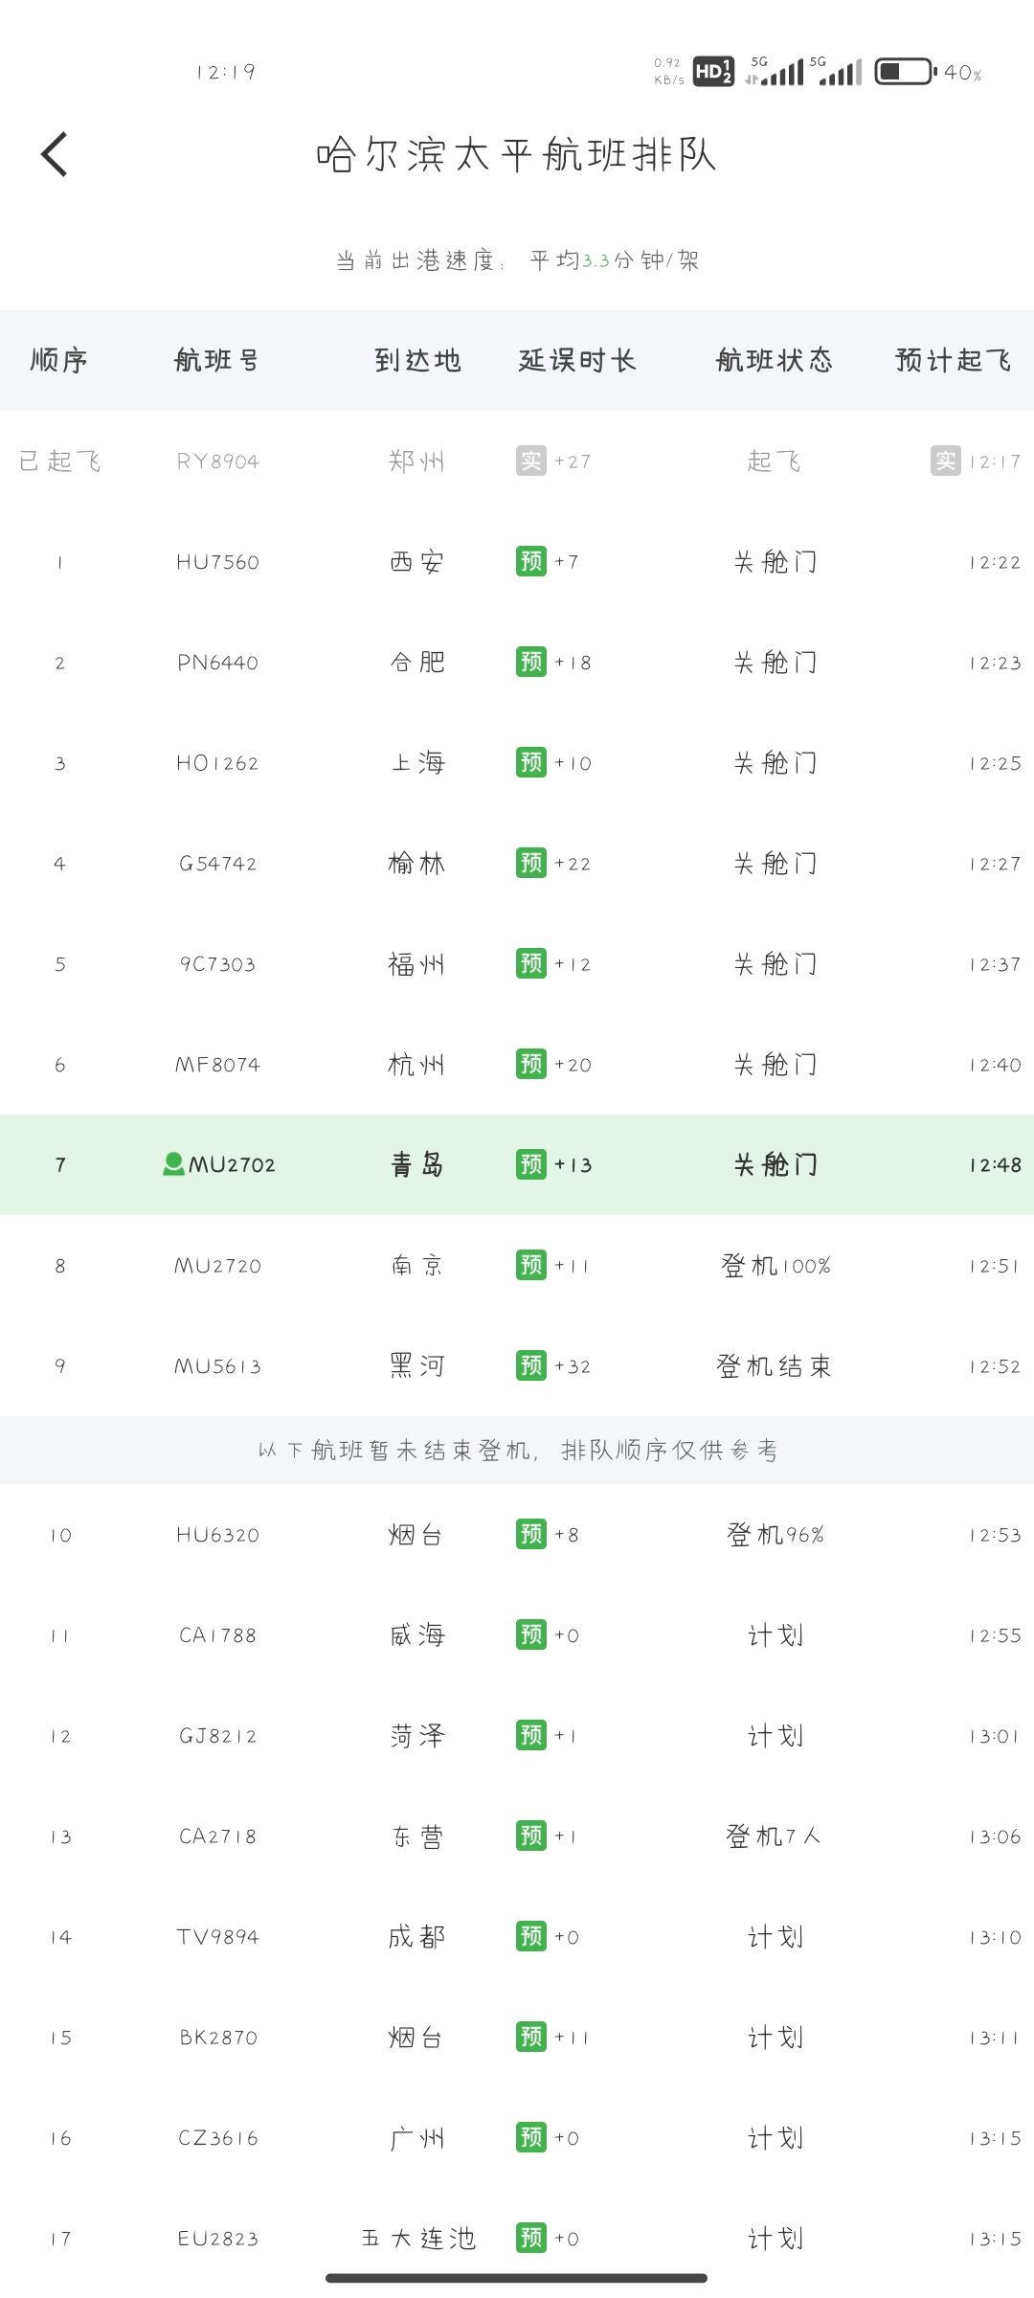Viewport: 1034px width, 2298px height.
Task: Open the highlighted MU2702 青岛 row
Action: (x=517, y=1164)
